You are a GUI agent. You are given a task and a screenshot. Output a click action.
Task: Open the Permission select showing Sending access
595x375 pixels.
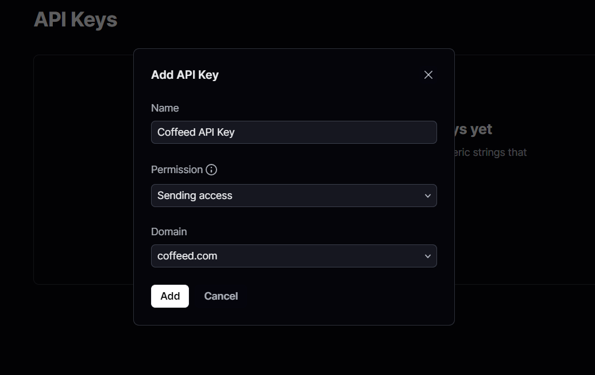(x=293, y=196)
